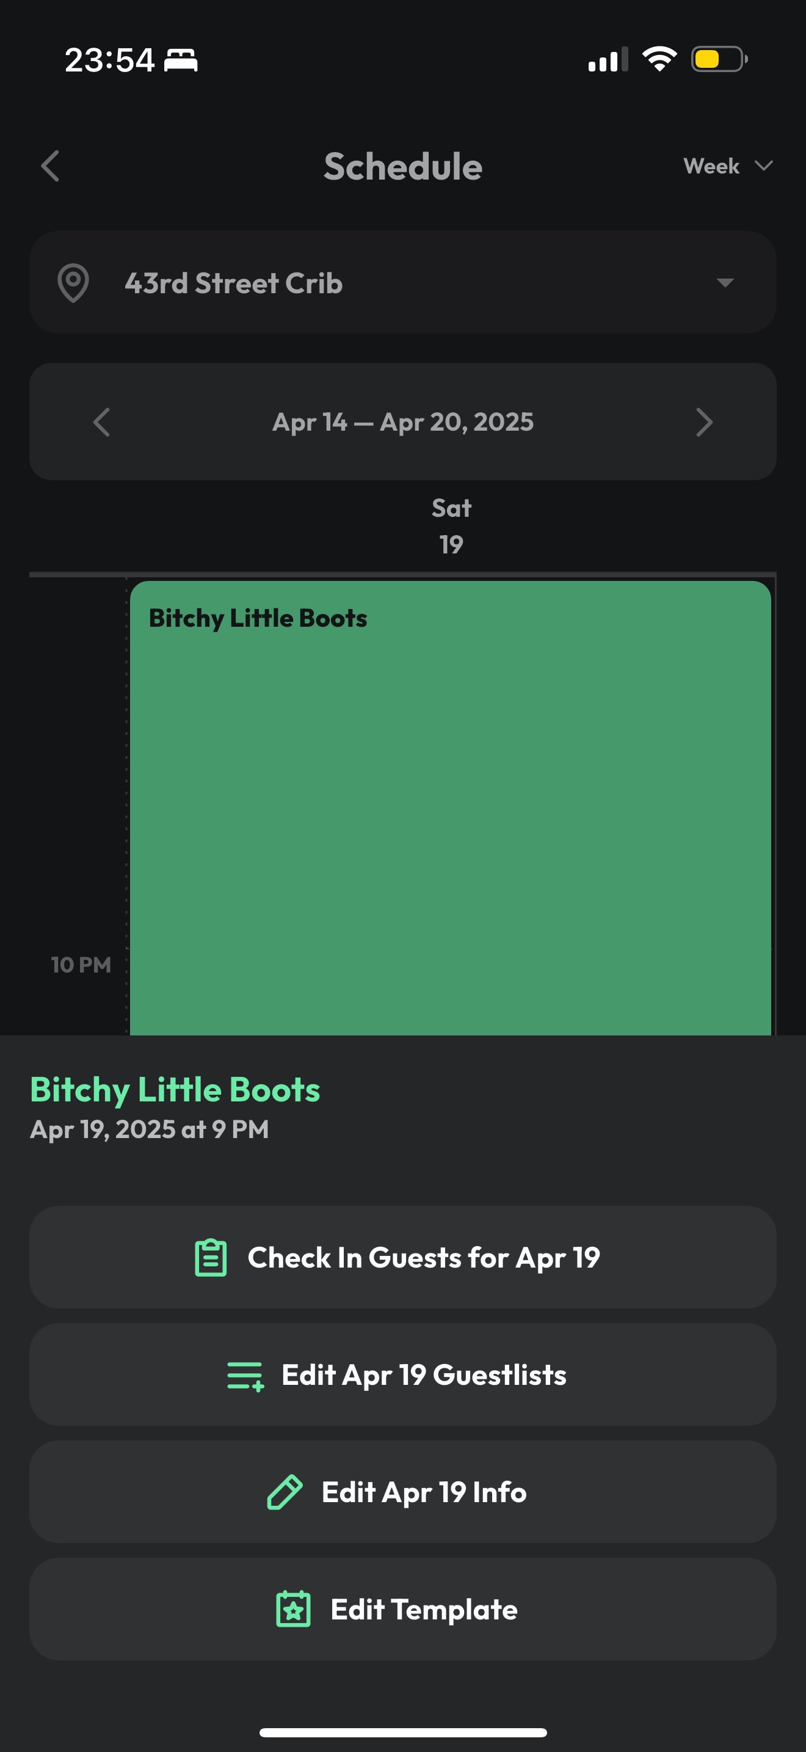This screenshot has width=806, height=1752.
Task: Select Edit Template option
Action: click(x=402, y=1609)
